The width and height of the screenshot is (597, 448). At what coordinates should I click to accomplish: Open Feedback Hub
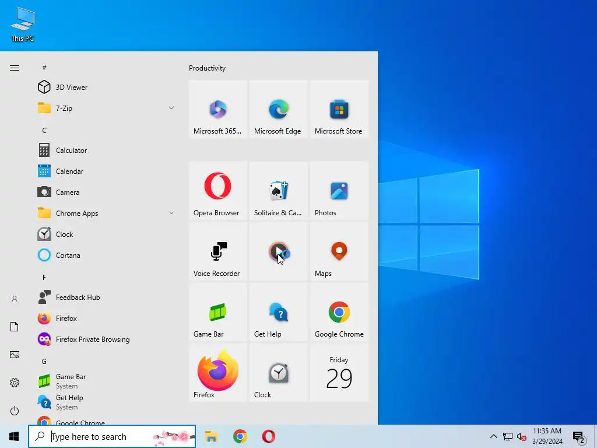pos(107,297)
